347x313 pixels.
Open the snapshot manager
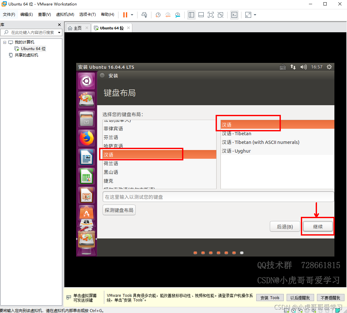pyautogui.click(x=178, y=15)
